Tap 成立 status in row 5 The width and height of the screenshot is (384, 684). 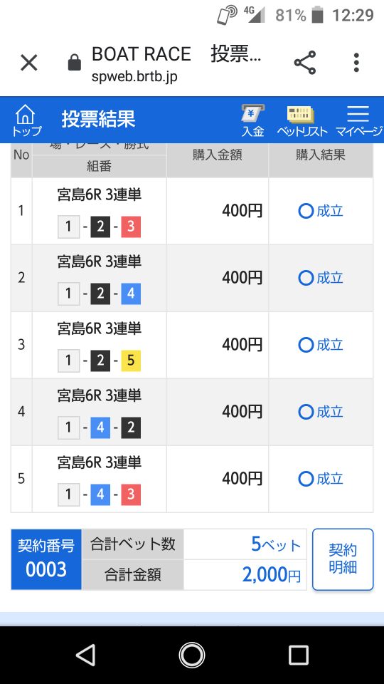click(x=321, y=479)
